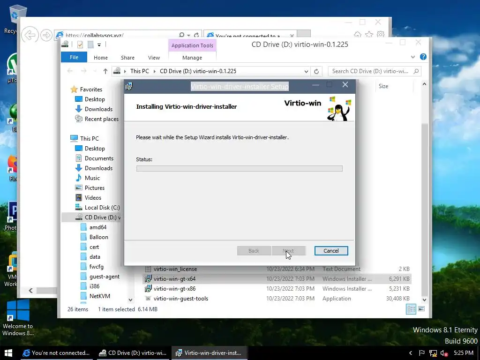Viewport: 480px width, 360px height.
Task: Show hidden tray icons arrow
Action: click(x=411, y=353)
